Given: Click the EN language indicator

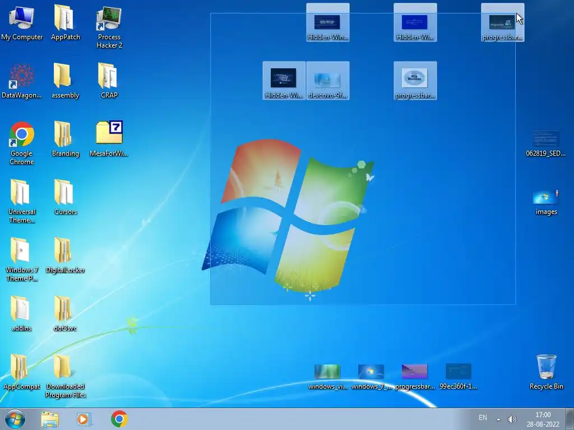Looking at the screenshot, I should tap(483, 418).
